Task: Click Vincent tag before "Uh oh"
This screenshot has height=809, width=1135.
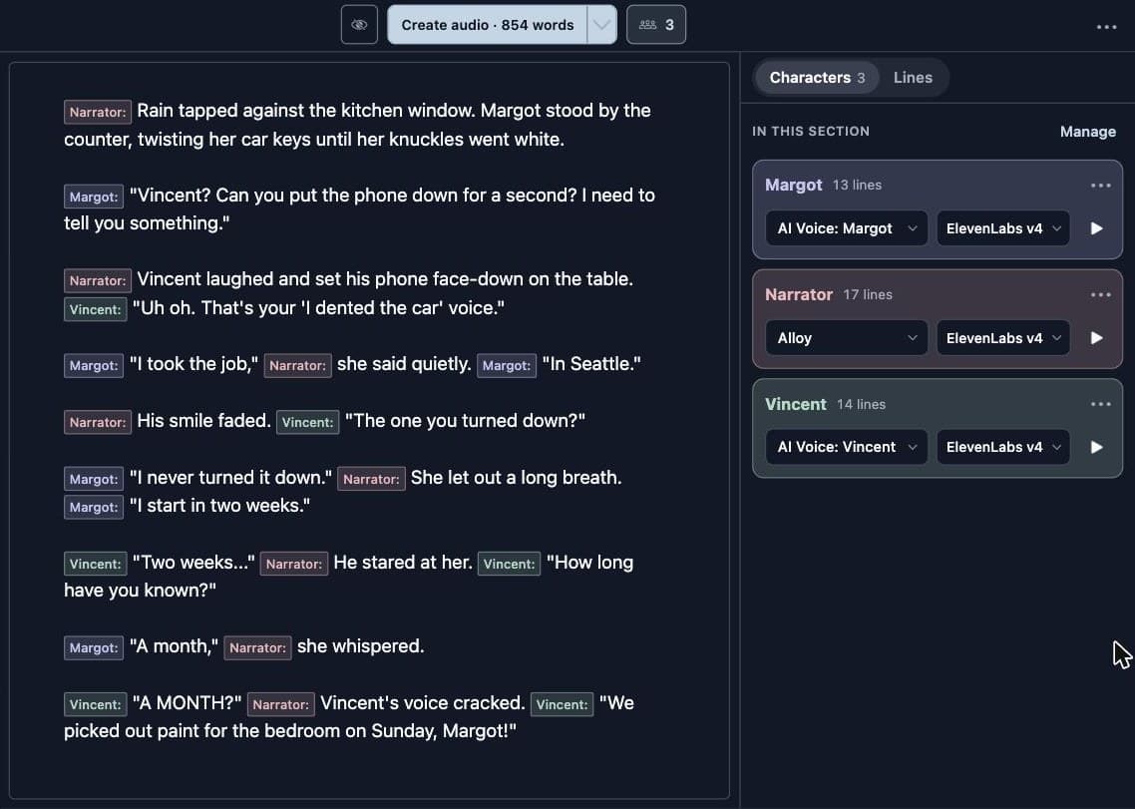Action: pyautogui.click(x=95, y=309)
